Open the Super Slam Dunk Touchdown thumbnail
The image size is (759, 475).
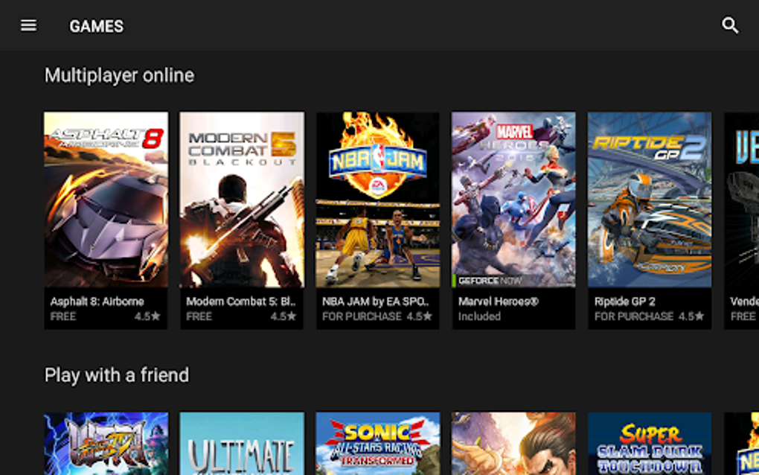pos(650,444)
